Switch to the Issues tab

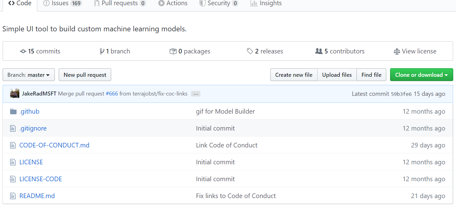pos(60,3)
